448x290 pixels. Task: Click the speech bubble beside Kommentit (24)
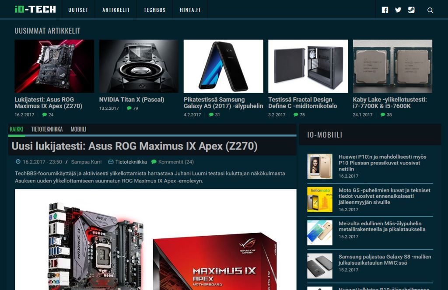(154, 161)
